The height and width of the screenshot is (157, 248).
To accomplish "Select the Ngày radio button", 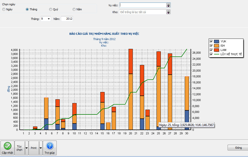I will pos(4,9).
